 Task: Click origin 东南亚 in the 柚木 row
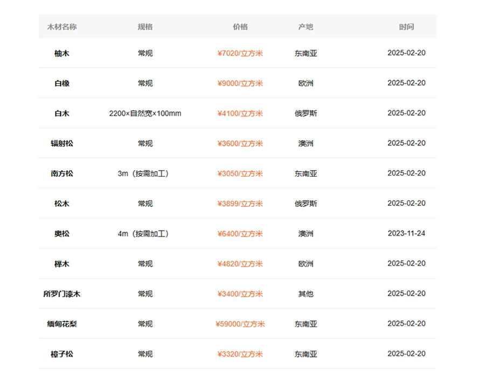click(306, 53)
